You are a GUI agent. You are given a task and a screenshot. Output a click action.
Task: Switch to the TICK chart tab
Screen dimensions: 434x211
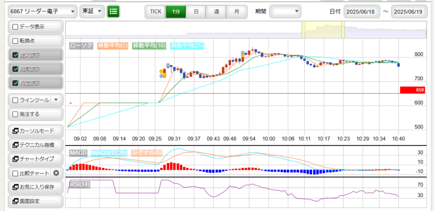point(156,11)
